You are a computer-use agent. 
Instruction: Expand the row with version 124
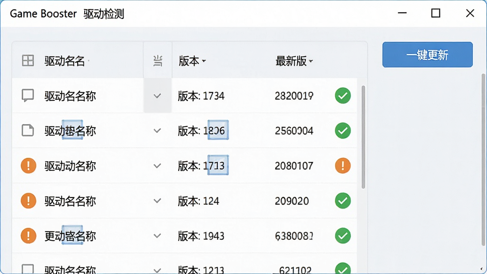point(157,201)
